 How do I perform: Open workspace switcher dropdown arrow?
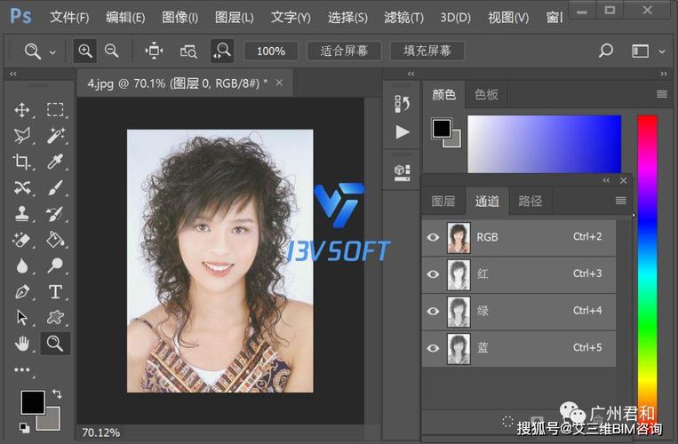(662, 52)
